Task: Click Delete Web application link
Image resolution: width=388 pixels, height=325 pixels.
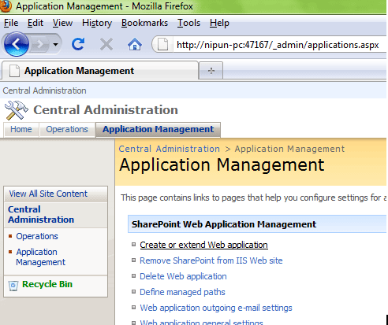Action: [183, 276]
